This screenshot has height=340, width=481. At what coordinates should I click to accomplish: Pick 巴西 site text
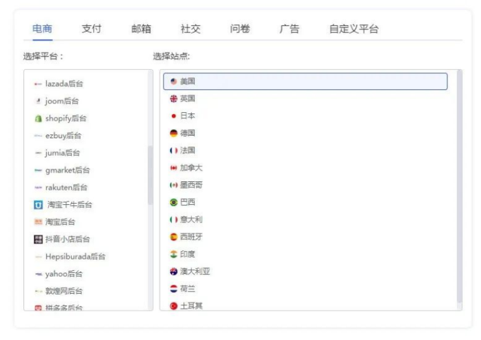coord(188,202)
